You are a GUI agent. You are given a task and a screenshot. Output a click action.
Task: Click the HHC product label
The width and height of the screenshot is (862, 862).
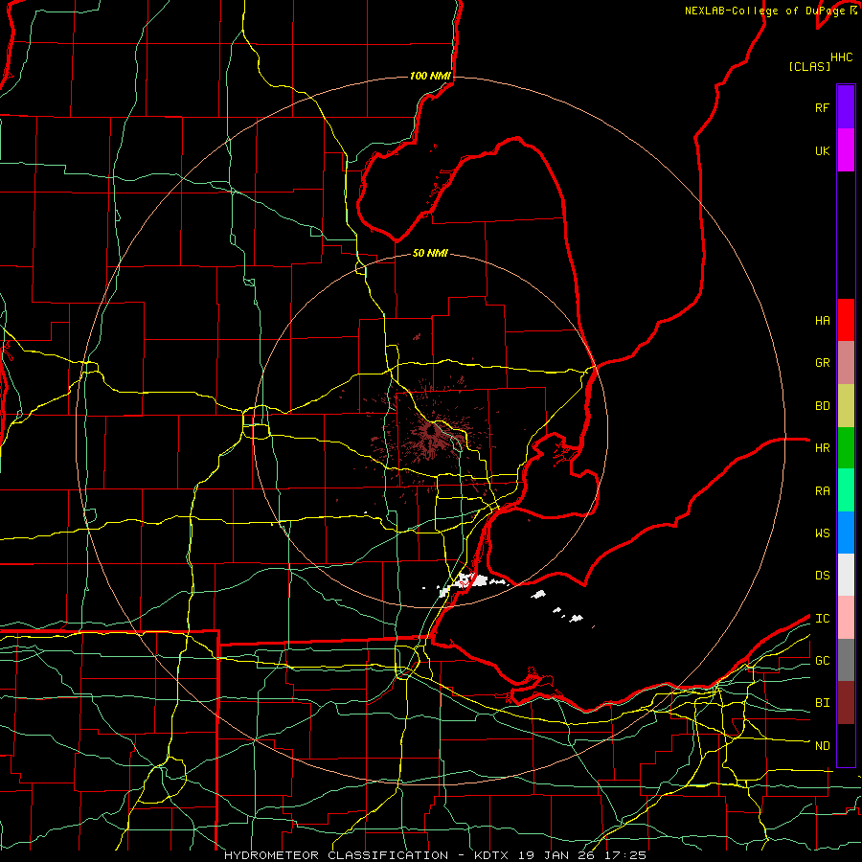[x=841, y=57]
